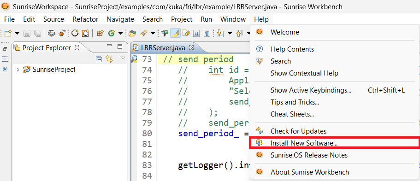This screenshot has height=181, width=420.
Task: Click the Previous Annotation up-arrow icon
Action: coord(239,33)
